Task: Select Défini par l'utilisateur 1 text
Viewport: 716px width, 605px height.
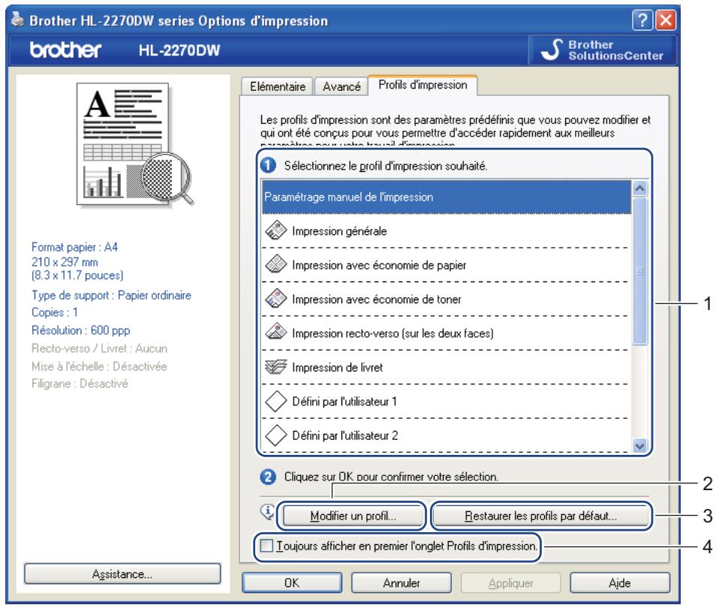Action: (344, 402)
